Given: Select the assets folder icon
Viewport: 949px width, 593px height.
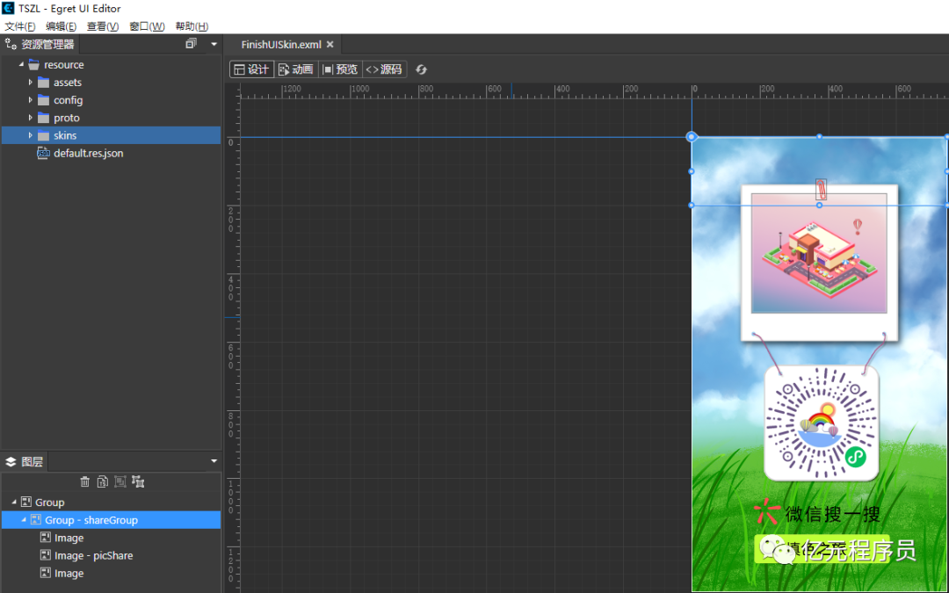Looking at the screenshot, I should tap(44, 83).
